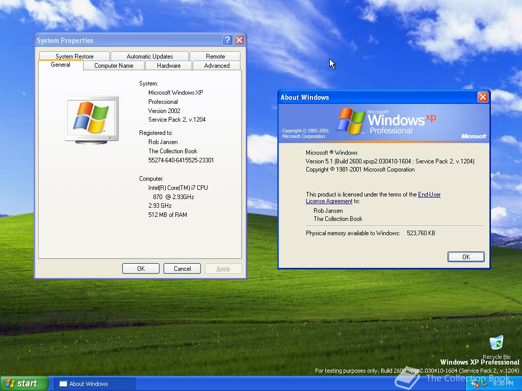Click the greyed Apply button
The height and width of the screenshot is (391, 522).
(x=223, y=269)
